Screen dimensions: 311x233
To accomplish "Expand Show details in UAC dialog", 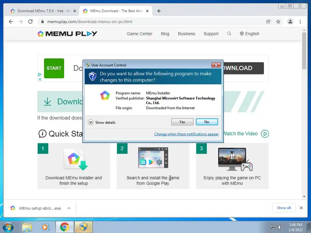I will [101, 122].
